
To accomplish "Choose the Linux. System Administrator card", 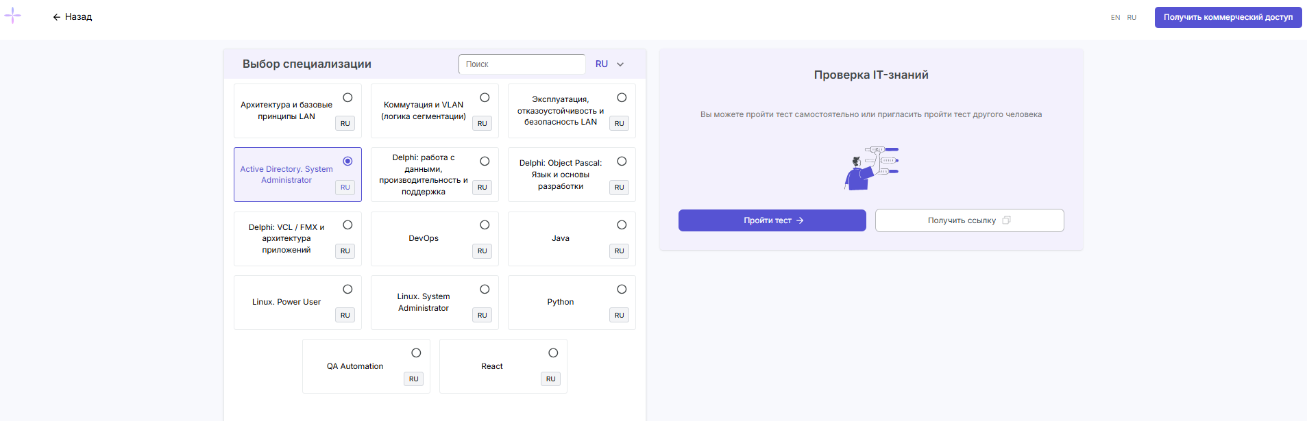I will [424, 303].
